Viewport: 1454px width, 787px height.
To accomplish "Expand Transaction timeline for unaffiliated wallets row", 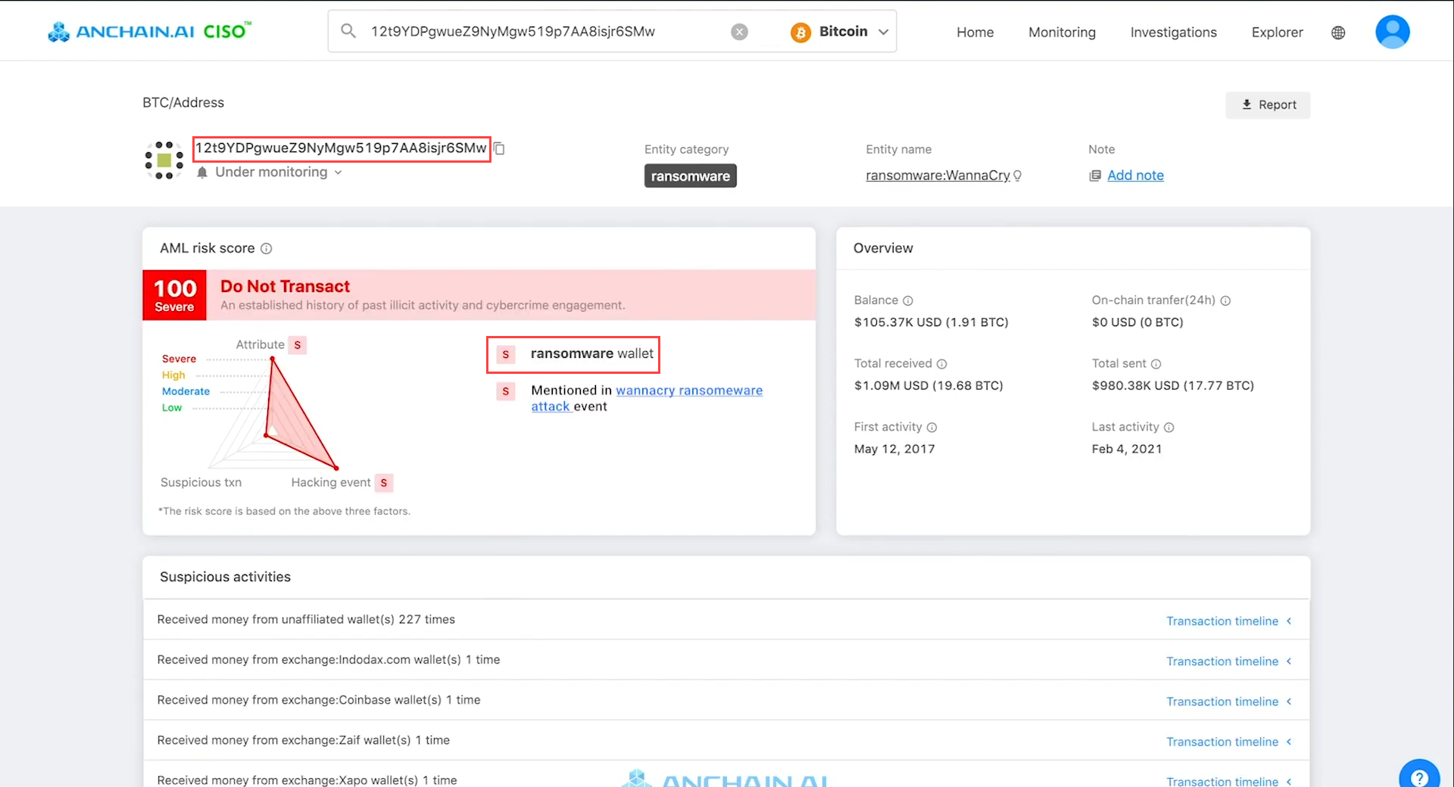I will tap(1228, 621).
